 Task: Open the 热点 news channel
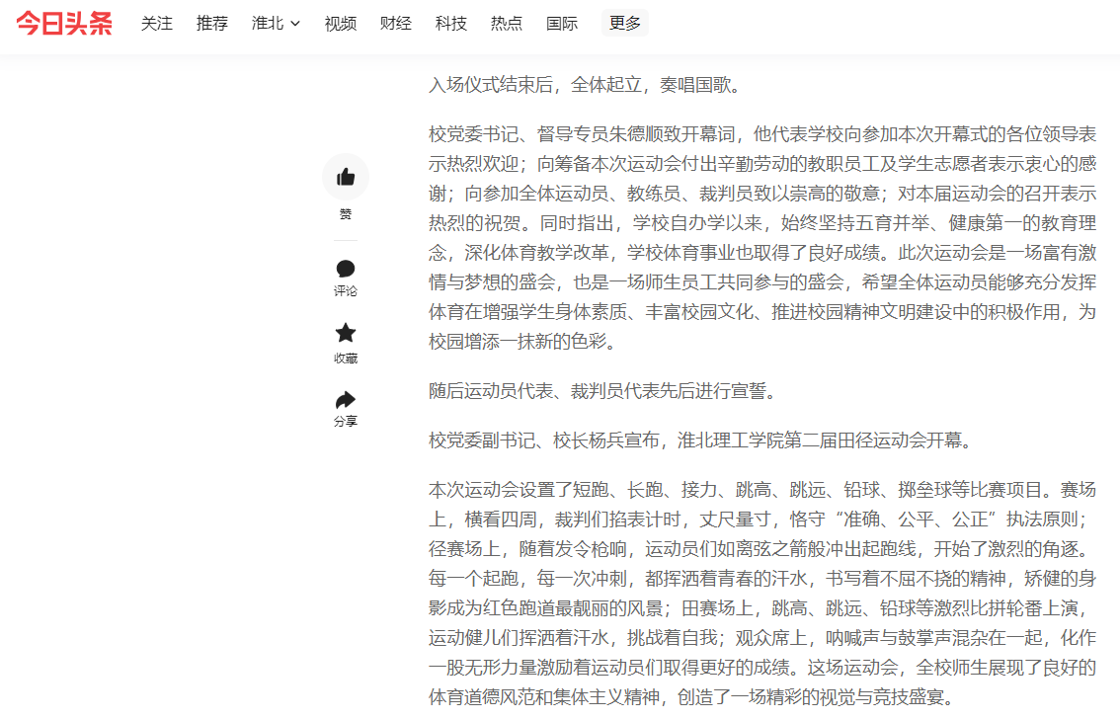click(x=506, y=24)
